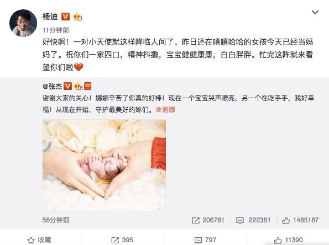The image size is (329, 245).
Task: Click the crown member badge beside 张杰
Action: [x=78, y=86]
